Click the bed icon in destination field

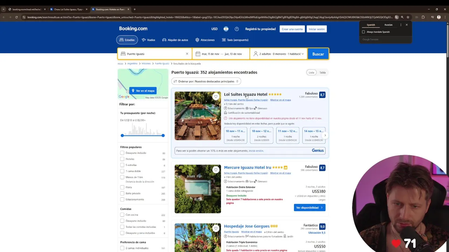[123, 54]
